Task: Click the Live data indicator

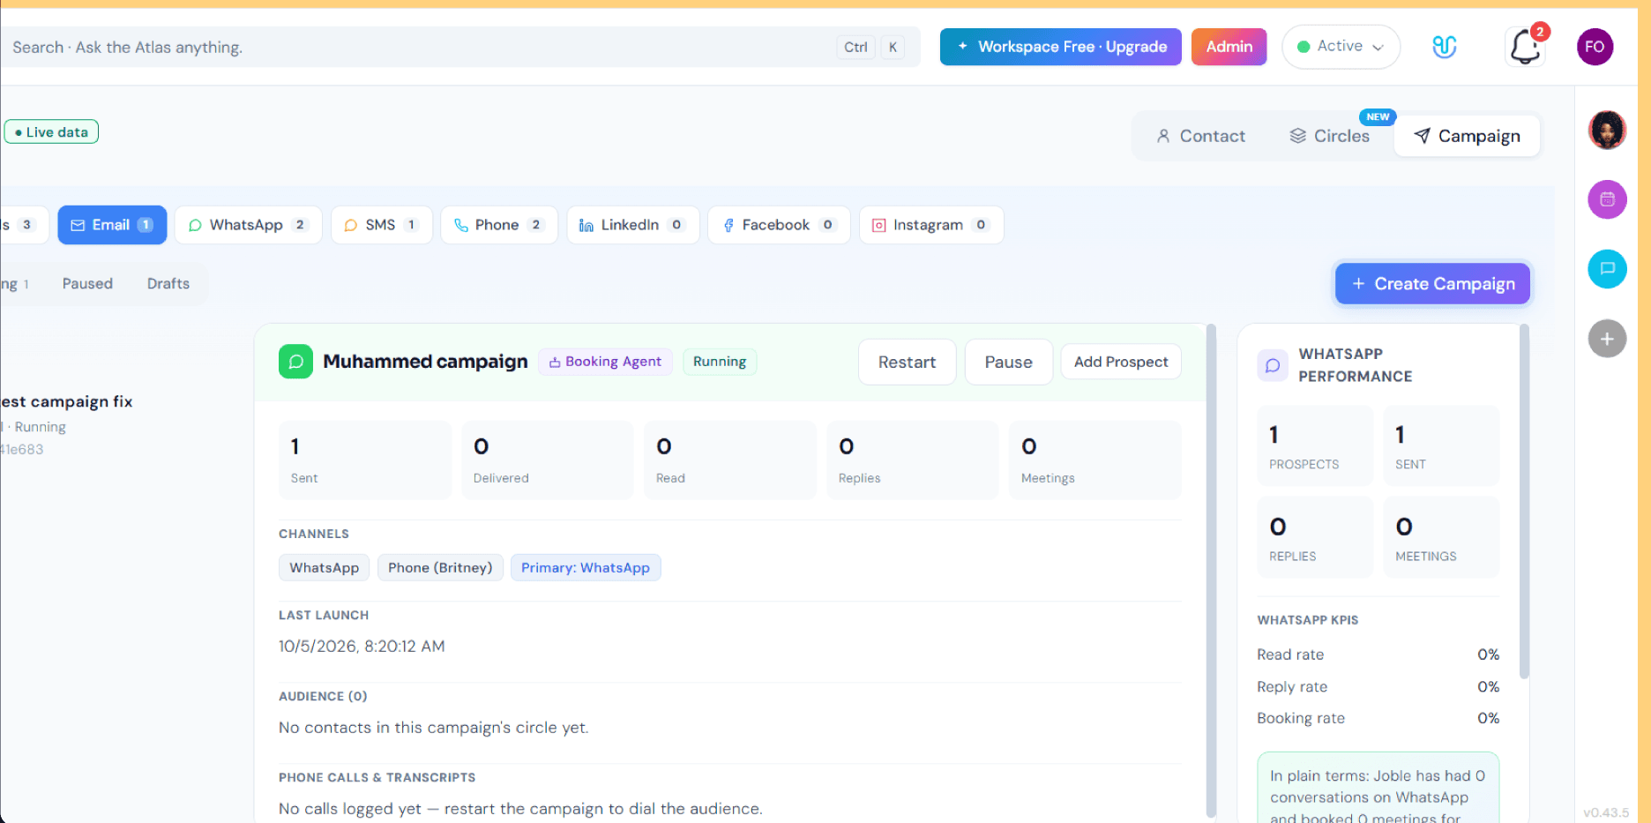Action: coord(51,132)
